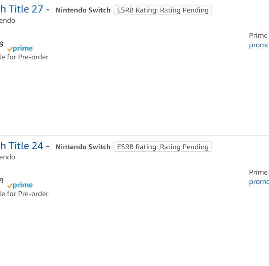
Task: Click the Pre-order availability text under Title 24
Action: pyautogui.click(x=24, y=194)
